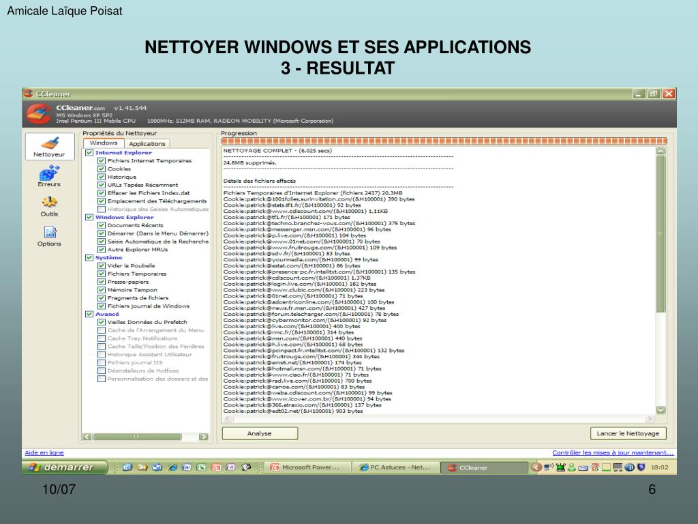
Task: Open the Démarrer start menu
Action: (65, 467)
